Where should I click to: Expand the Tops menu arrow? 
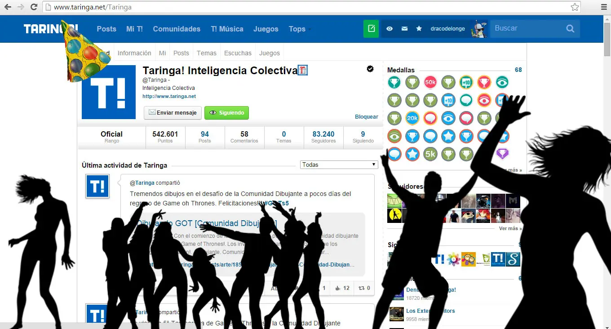point(310,30)
